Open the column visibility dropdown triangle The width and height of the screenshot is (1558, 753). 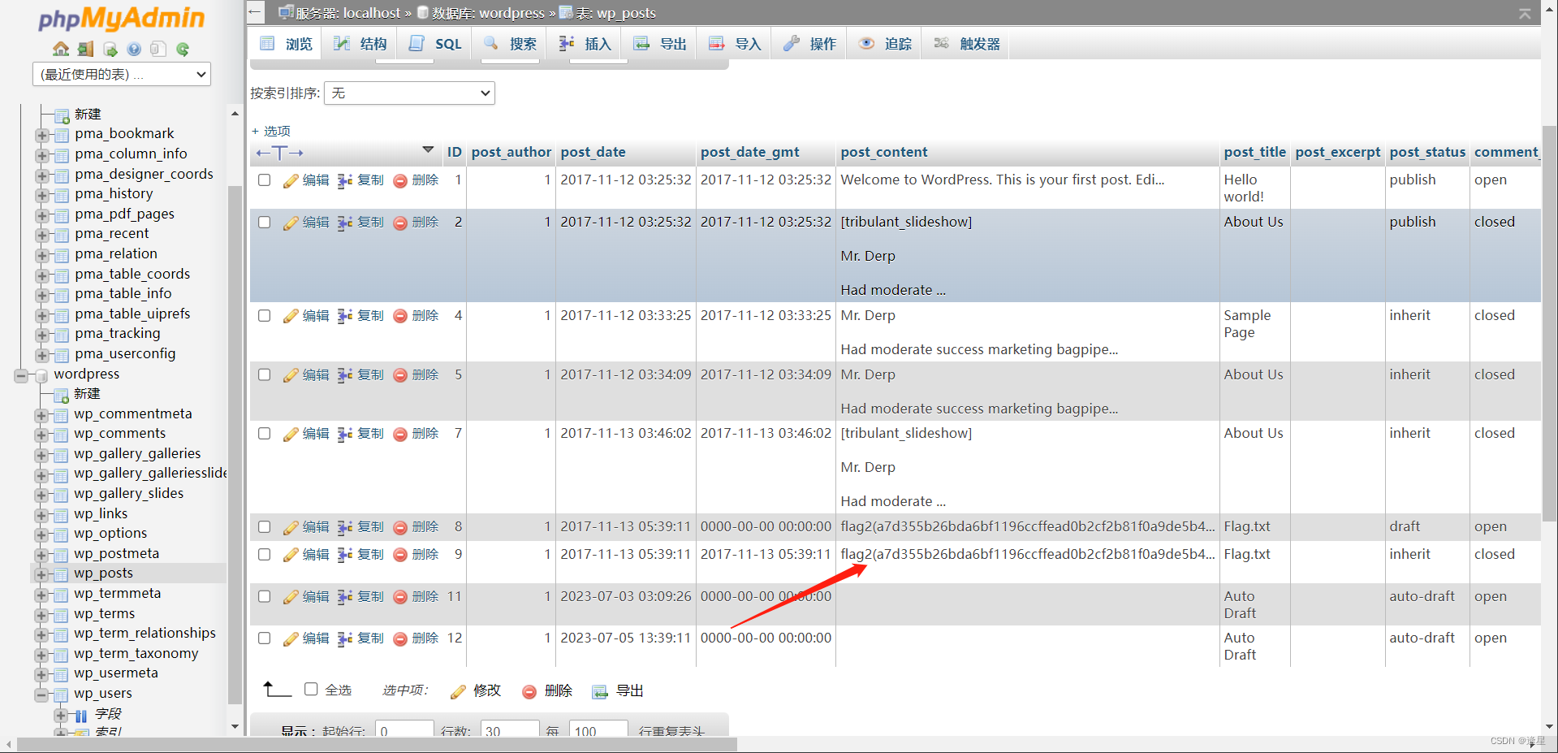(428, 150)
